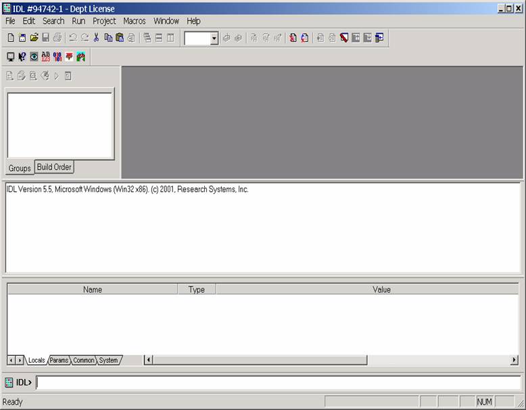Image resolution: width=526 pixels, height=410 pixels.
Task: Click the New file icon in the toolbar
Action: pyautogui.click(x=11, y=38)
